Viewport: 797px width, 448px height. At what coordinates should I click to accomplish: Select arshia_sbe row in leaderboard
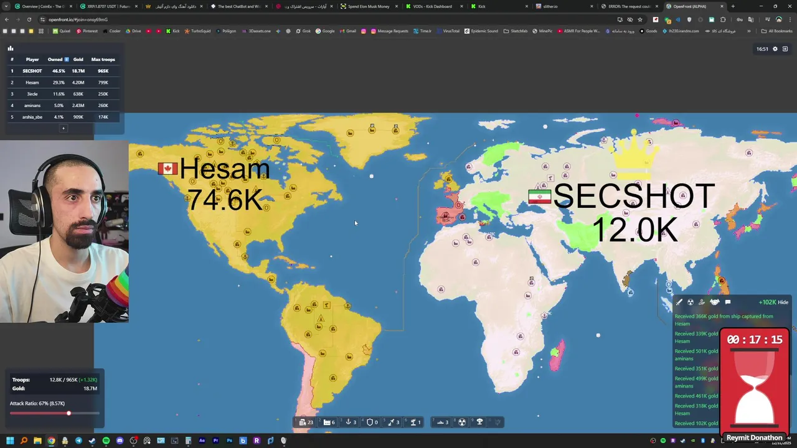pyautogui.click(x=62, y=117)
